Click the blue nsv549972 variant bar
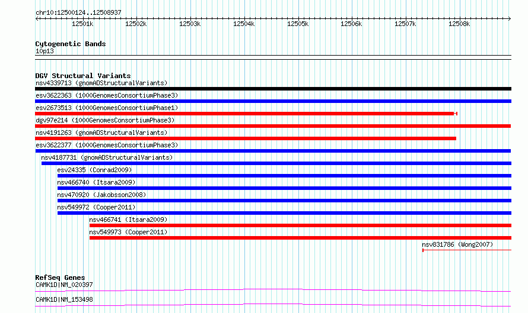Viewport: 528px width, 313px height. 285,213
